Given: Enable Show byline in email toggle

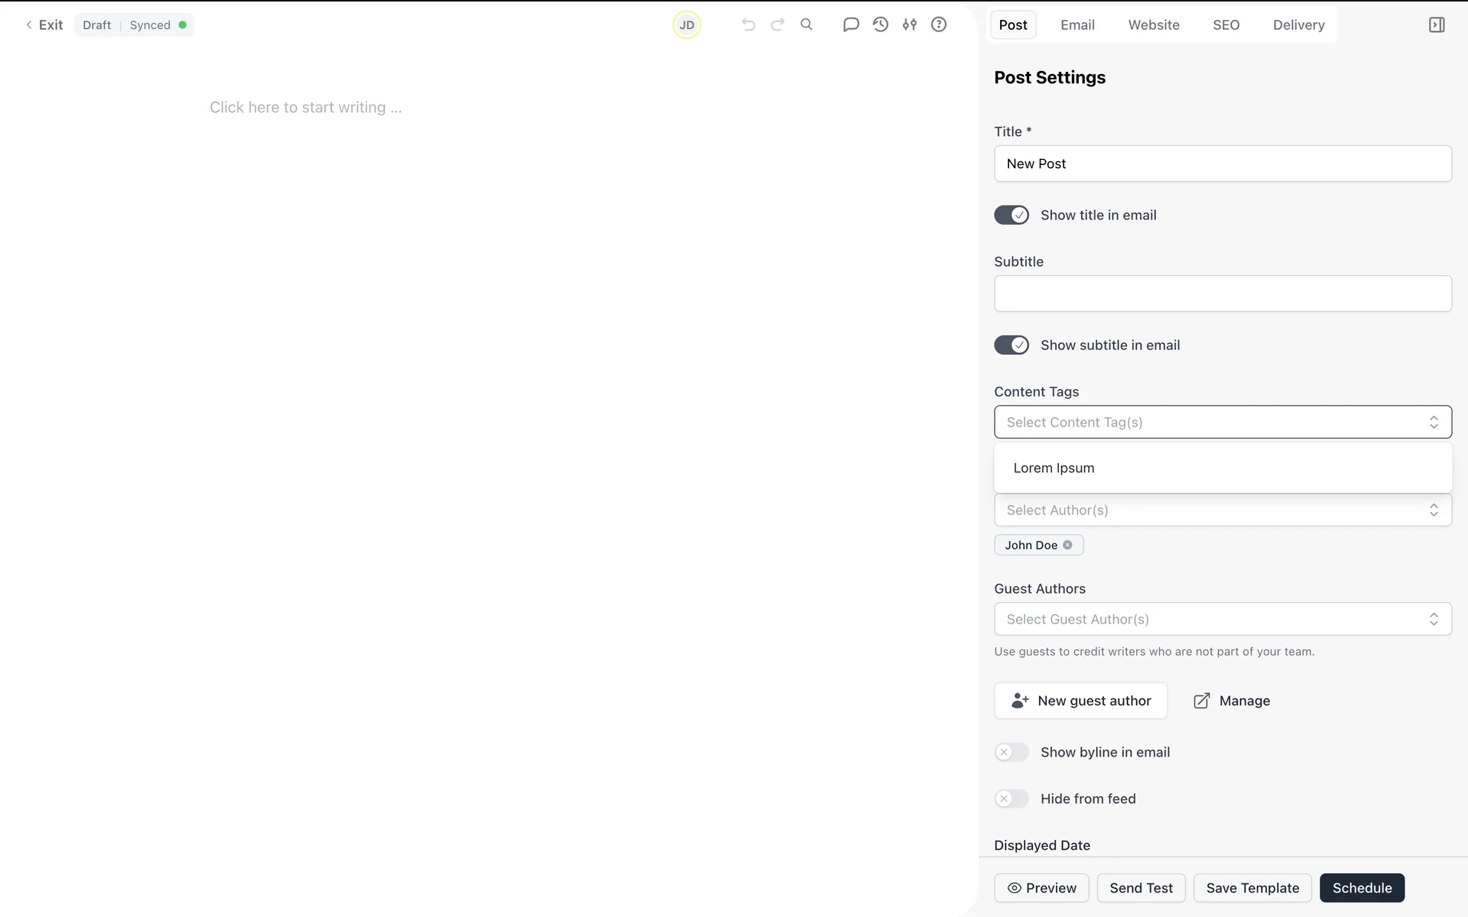Looking at the screenshot, I should [x=1011, y=753].
